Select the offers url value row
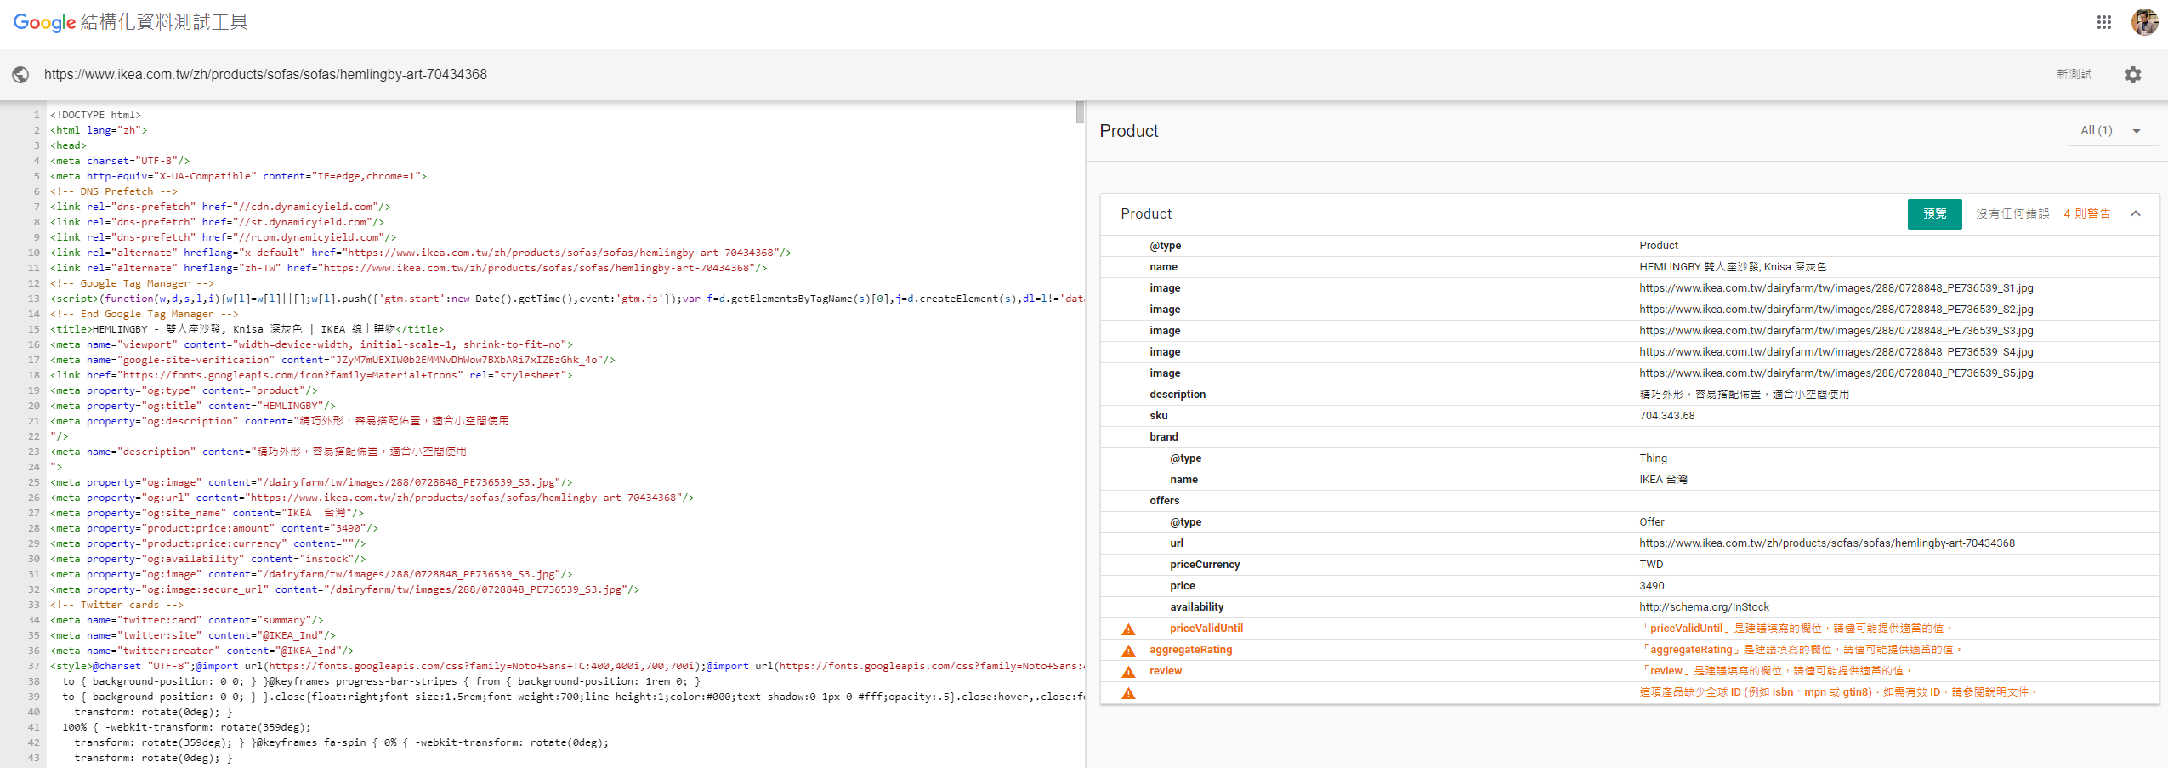2168x768 pixels. coord(1826,543)
